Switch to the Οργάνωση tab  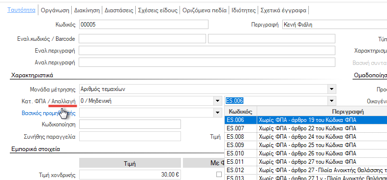pyautogui.click(x=55, y=10)
